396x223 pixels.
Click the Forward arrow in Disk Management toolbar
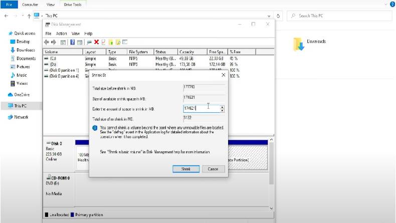pyautogui.click(x=54, y=42)
